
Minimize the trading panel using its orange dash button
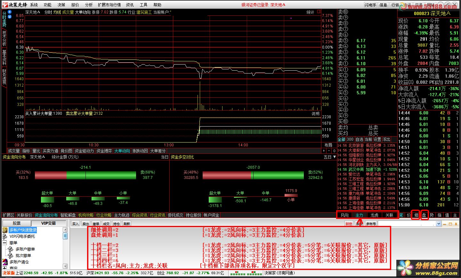pos(445,224)
